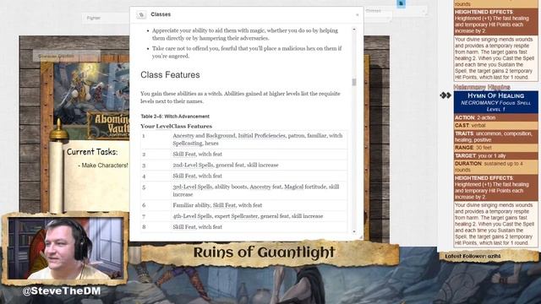Click the 4th-Level Spells text
The image size is (541, 304).
(x=192, y=216)
